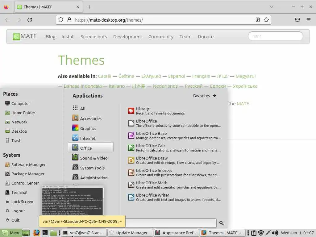The width and height of the screenshot is (316, 237).
Task: Select the Internet category
Action: (91, 138)
